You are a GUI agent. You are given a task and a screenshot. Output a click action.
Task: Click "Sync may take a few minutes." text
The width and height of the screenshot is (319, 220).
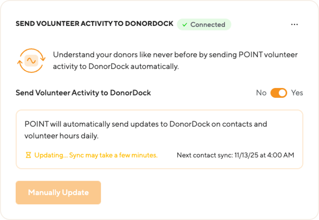(114, 155)
